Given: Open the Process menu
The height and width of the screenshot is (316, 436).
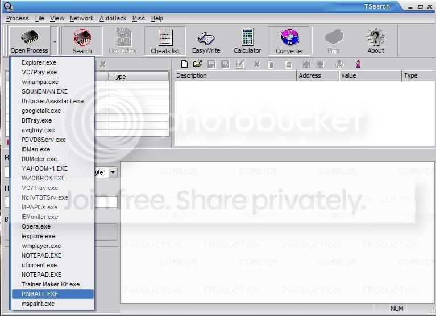Looking at the screenshot, I should point(18,18).
